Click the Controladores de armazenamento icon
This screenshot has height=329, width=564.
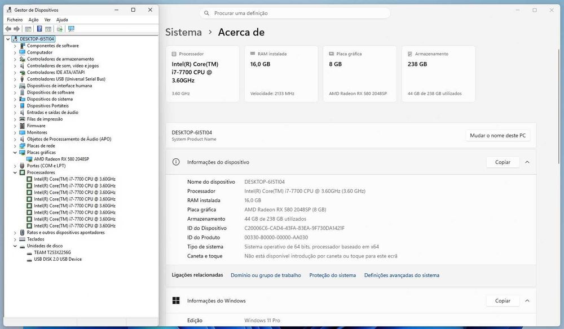pos(23,59)
